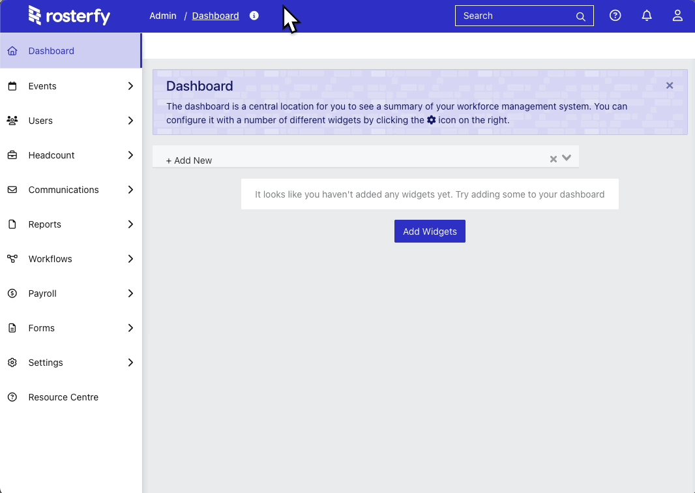This screenshot has height=493, width=695.
Task: Click the Headcount briefcase icon
Action: click(12, 155)
